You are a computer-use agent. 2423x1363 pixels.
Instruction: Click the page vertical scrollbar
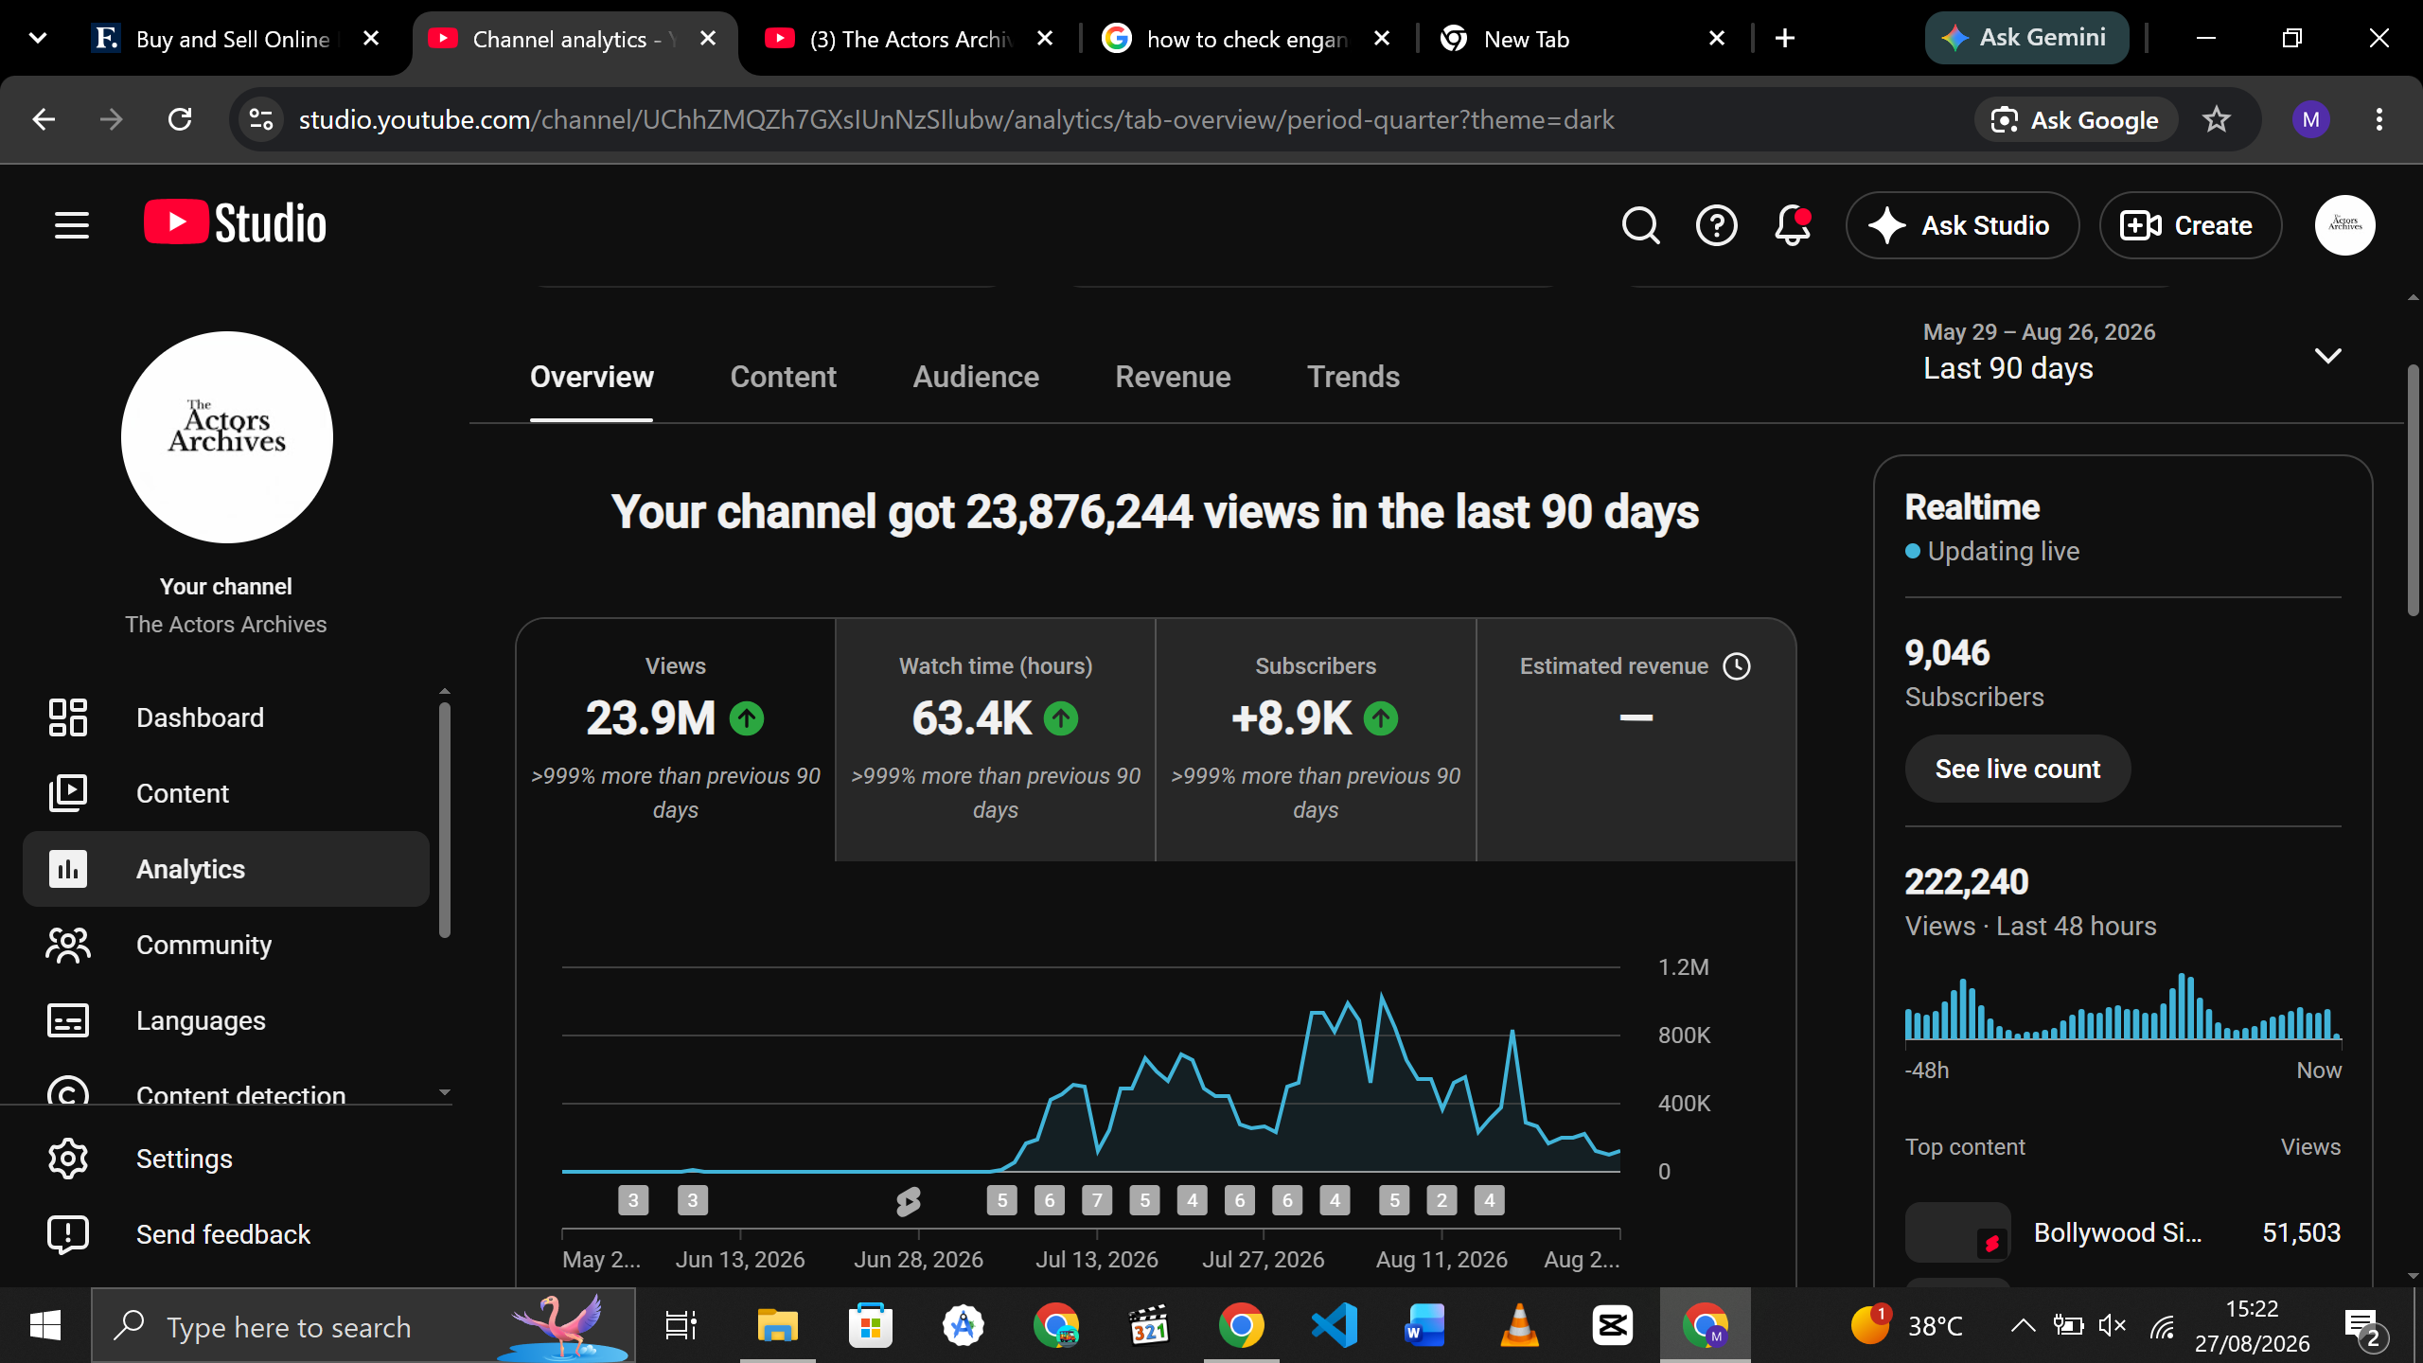2413,490
